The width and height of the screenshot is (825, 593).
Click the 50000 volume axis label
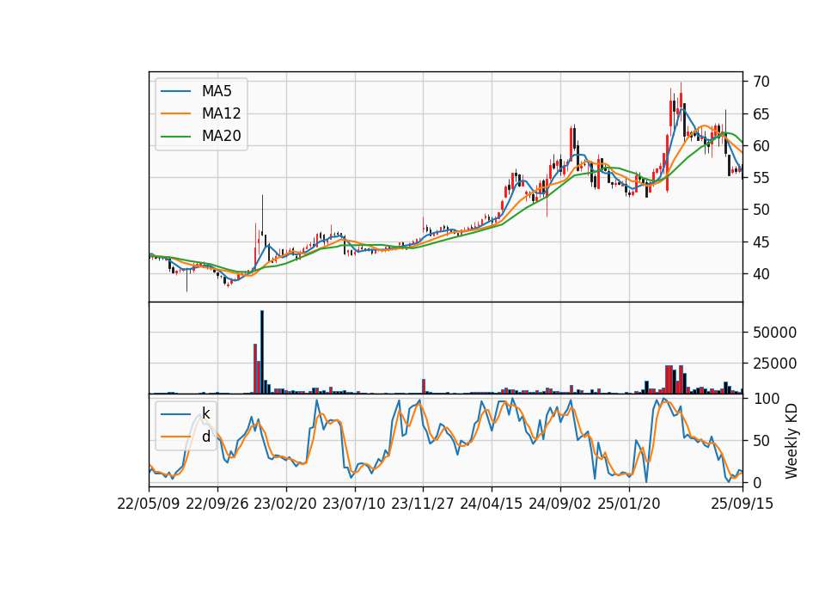tap(774, 333)
